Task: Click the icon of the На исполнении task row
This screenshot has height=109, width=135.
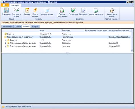Action: 6,37
